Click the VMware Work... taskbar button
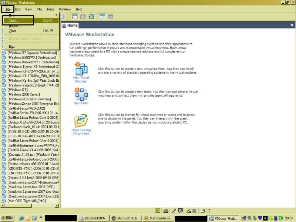296x222 pixels. pyautogui.click(x=223, y=218)
